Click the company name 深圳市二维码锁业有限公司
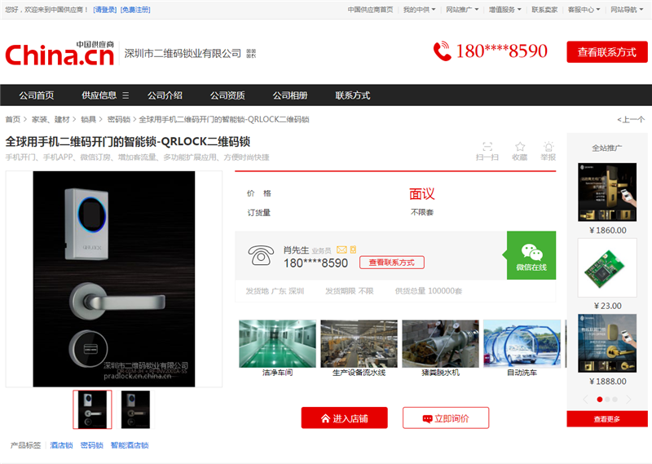The image size is (652, 464). [183, 53]
